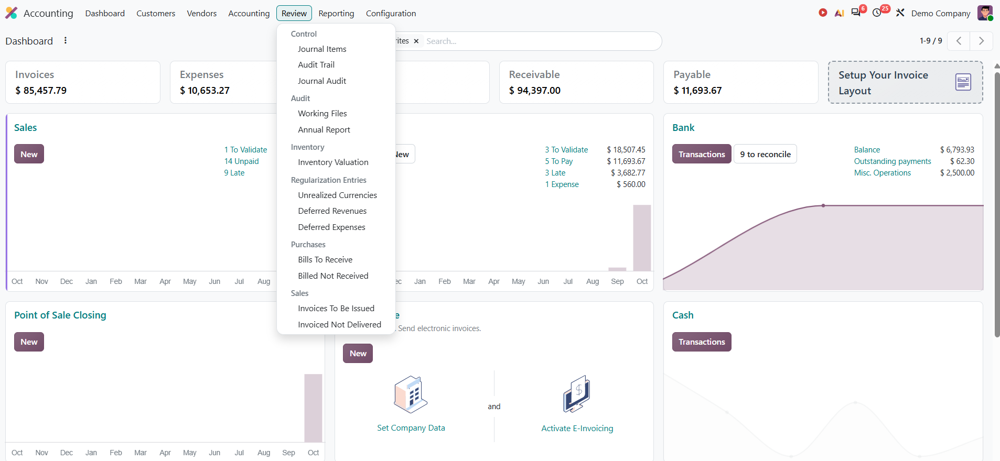Go to previous page arrow
Viewport: 1000px width, 461px height.
pyautogui.click(x=959, y=41)
